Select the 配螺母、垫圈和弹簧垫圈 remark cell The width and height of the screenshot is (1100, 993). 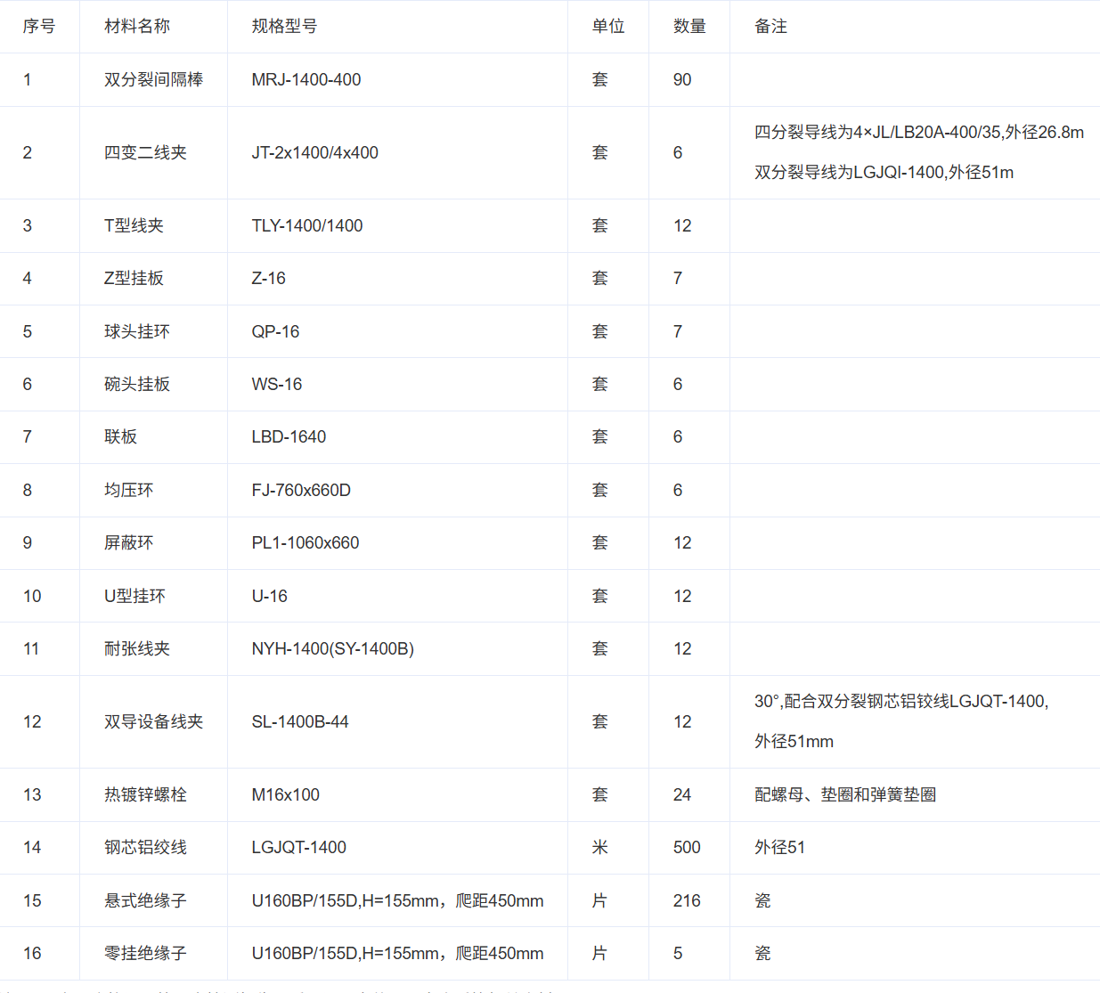pyautogui.click(x=844, y=795)
